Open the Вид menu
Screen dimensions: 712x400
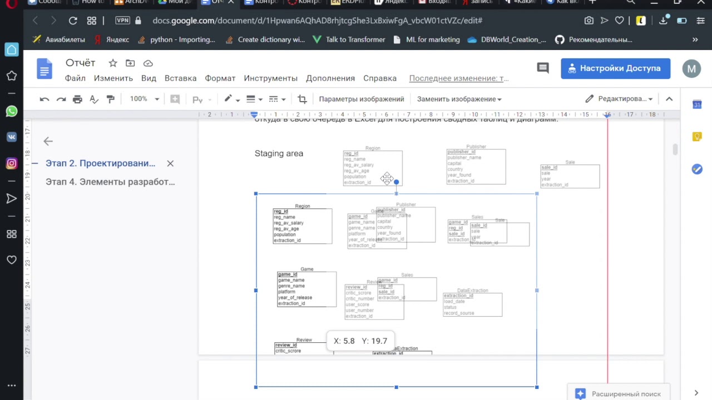tap(149, 78)
